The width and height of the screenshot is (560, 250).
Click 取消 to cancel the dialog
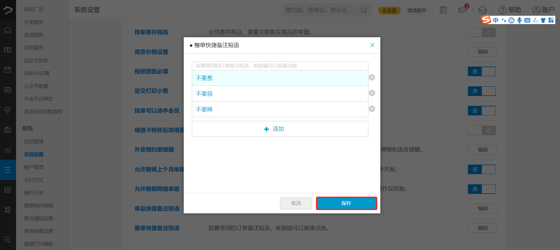click(x=296, y=203)
